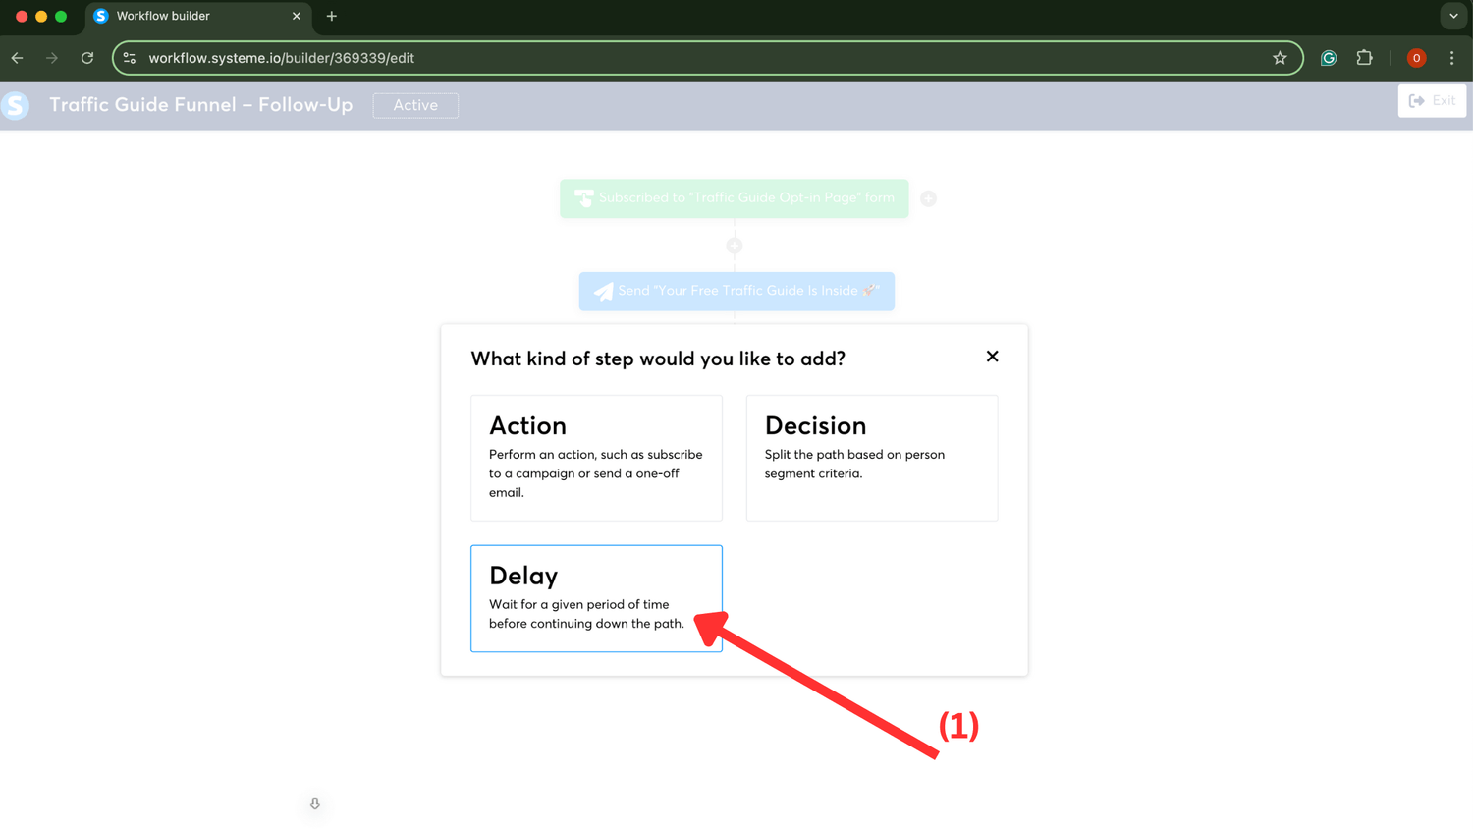Screen dimensions: 1473x829
Task: Click the workflow title text
Action: point(201,104)
